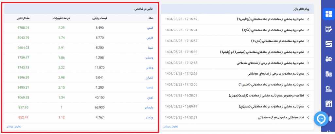Click the پيام ناظر بازار panel title

coord(301,9)
